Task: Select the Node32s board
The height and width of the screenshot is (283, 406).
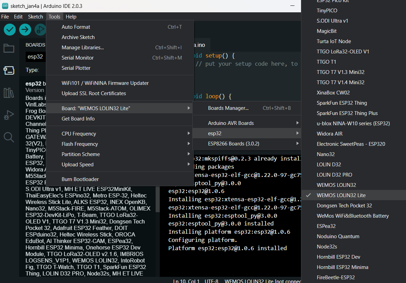Action: click(353, 246)
